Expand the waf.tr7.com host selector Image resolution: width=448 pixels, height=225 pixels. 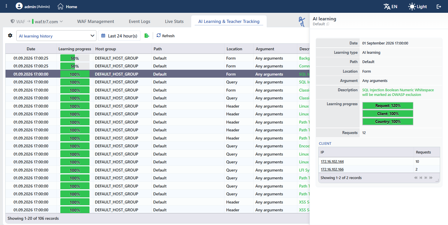(x=48, y=22)
